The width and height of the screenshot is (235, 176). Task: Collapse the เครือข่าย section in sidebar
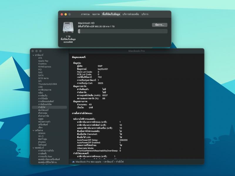(33, 130)
